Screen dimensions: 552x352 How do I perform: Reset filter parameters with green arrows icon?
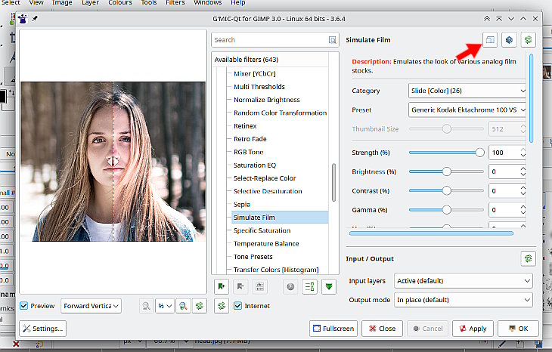coord(529,40)
